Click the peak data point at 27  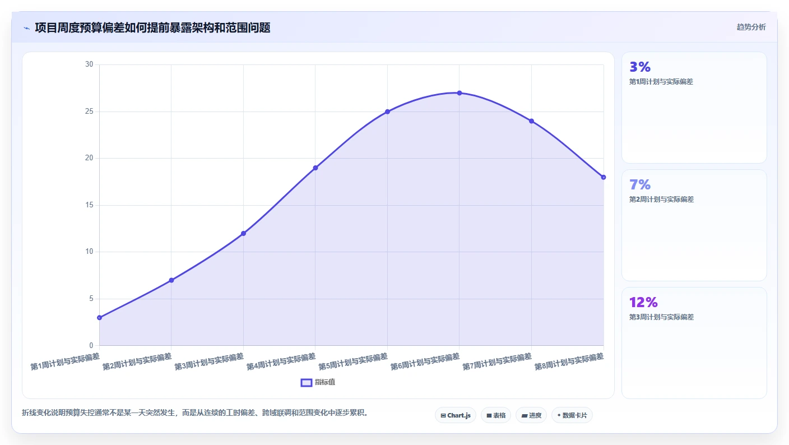[x=460, y=93]
